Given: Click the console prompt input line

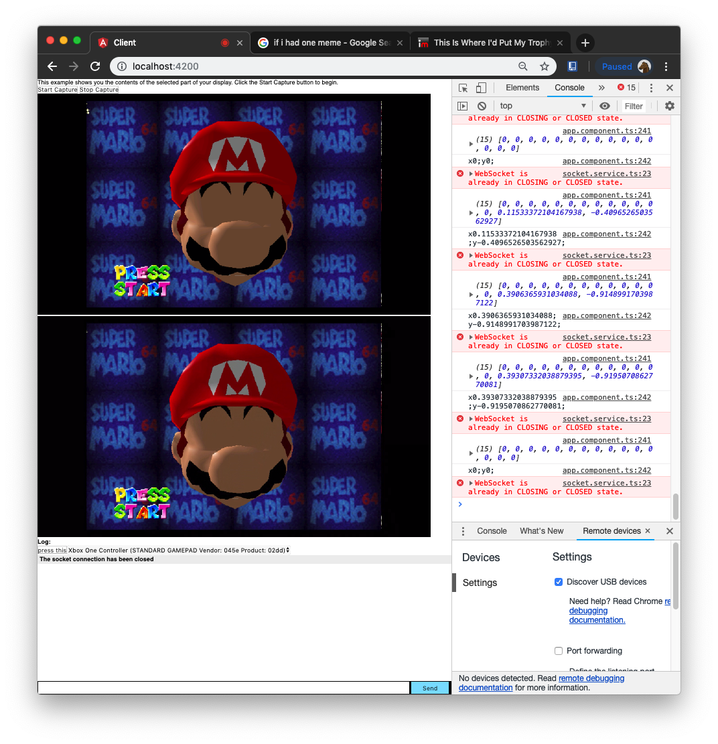Looking at the screenshot, I should 565,504.
